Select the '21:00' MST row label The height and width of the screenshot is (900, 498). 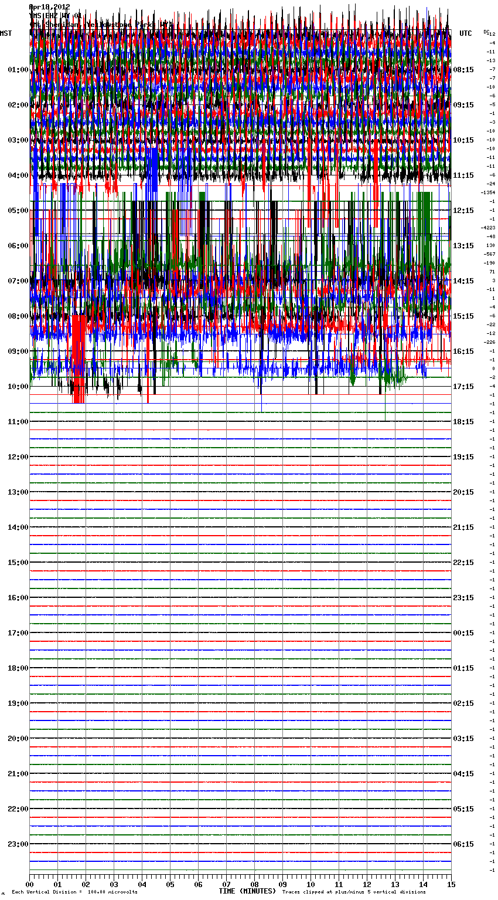pos(18,774)
